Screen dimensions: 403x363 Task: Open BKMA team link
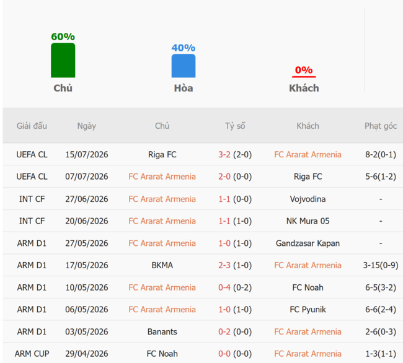tap(162, 265)
